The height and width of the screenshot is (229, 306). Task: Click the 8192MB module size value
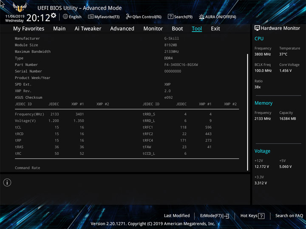(170, 45)
